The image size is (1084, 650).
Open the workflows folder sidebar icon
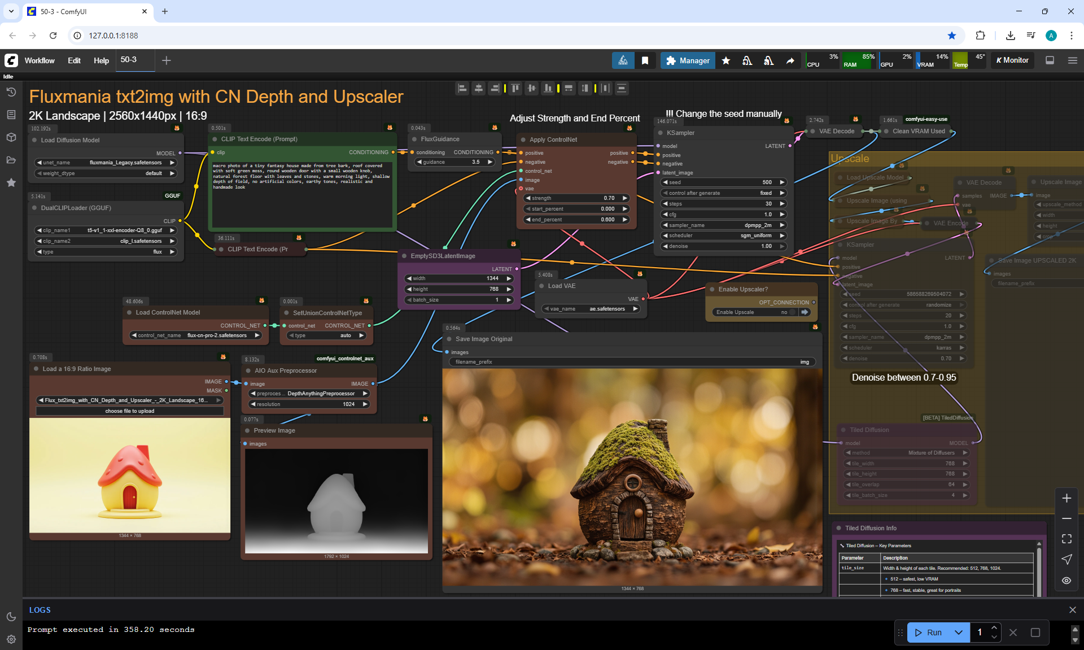[x=11, y=160]
